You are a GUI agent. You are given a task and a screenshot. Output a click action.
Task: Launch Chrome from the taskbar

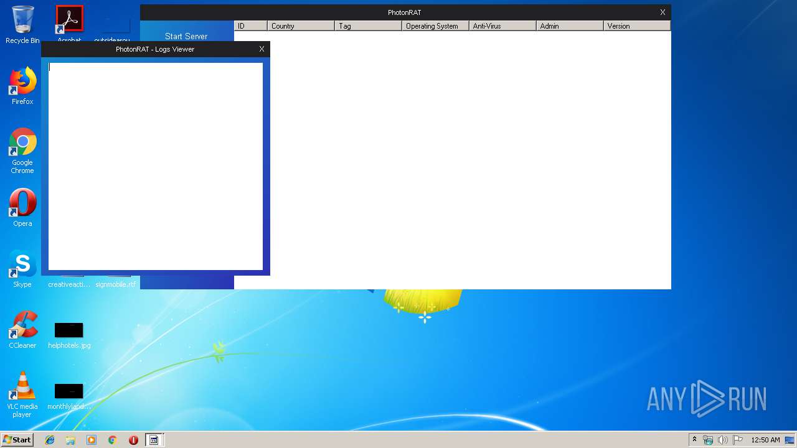point(113,440)
